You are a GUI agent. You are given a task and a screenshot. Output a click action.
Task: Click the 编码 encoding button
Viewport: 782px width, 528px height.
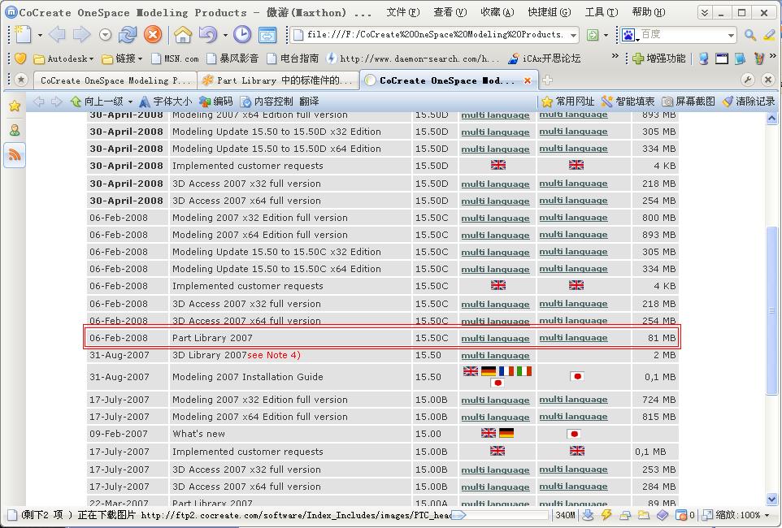coord(216,102)
